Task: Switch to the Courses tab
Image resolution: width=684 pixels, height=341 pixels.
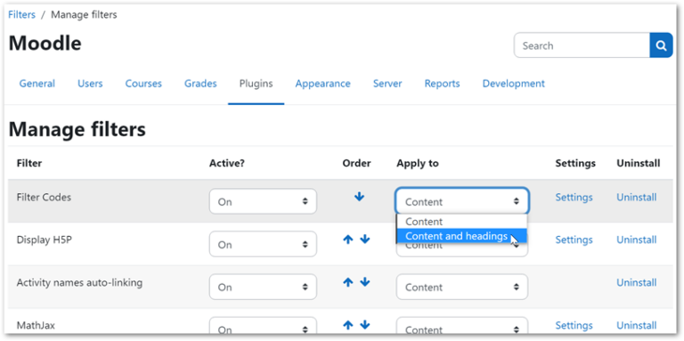Action: click(x=143, y=84)
